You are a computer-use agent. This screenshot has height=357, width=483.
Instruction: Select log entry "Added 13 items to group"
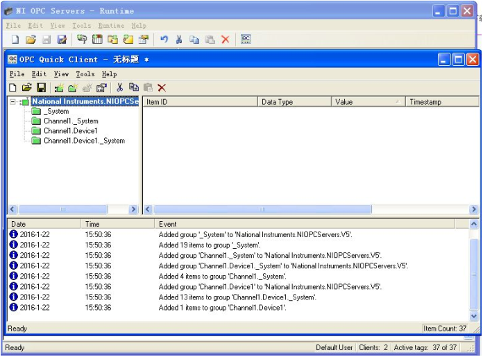point(239,297)
